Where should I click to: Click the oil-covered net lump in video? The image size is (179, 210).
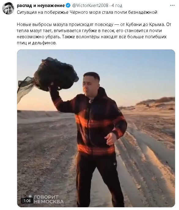[56, 74]
